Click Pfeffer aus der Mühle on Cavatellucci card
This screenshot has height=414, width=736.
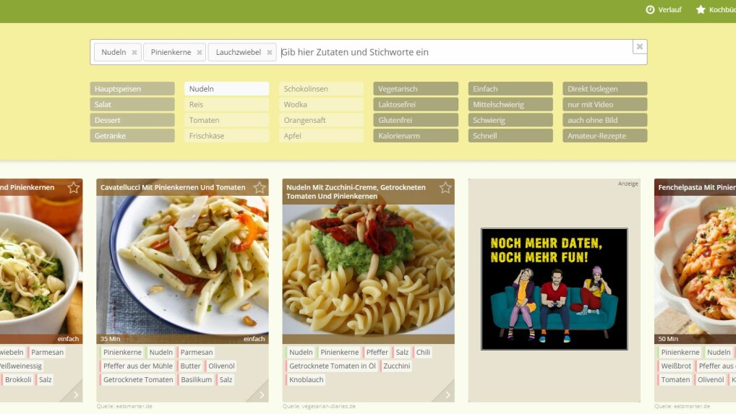point(137,366)
